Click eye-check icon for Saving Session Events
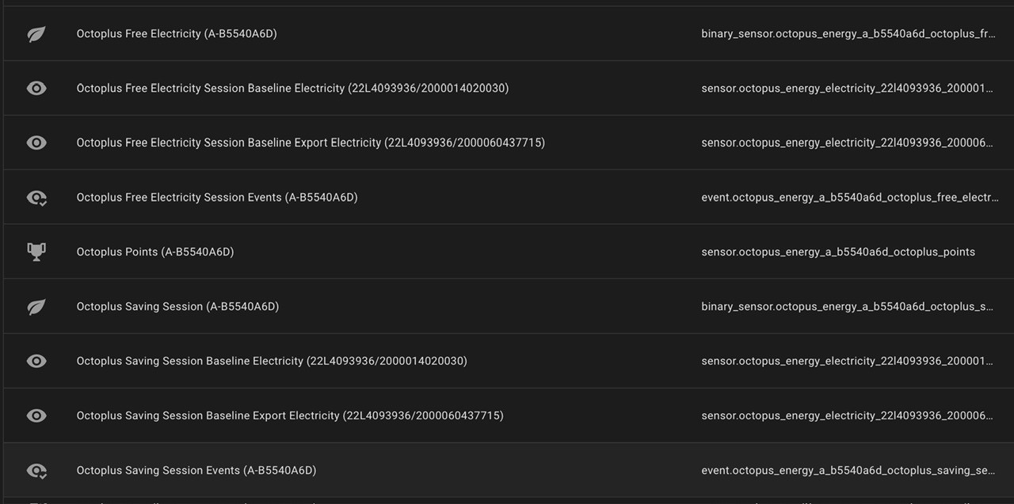 pyautogui.click(x=36, y=471)
